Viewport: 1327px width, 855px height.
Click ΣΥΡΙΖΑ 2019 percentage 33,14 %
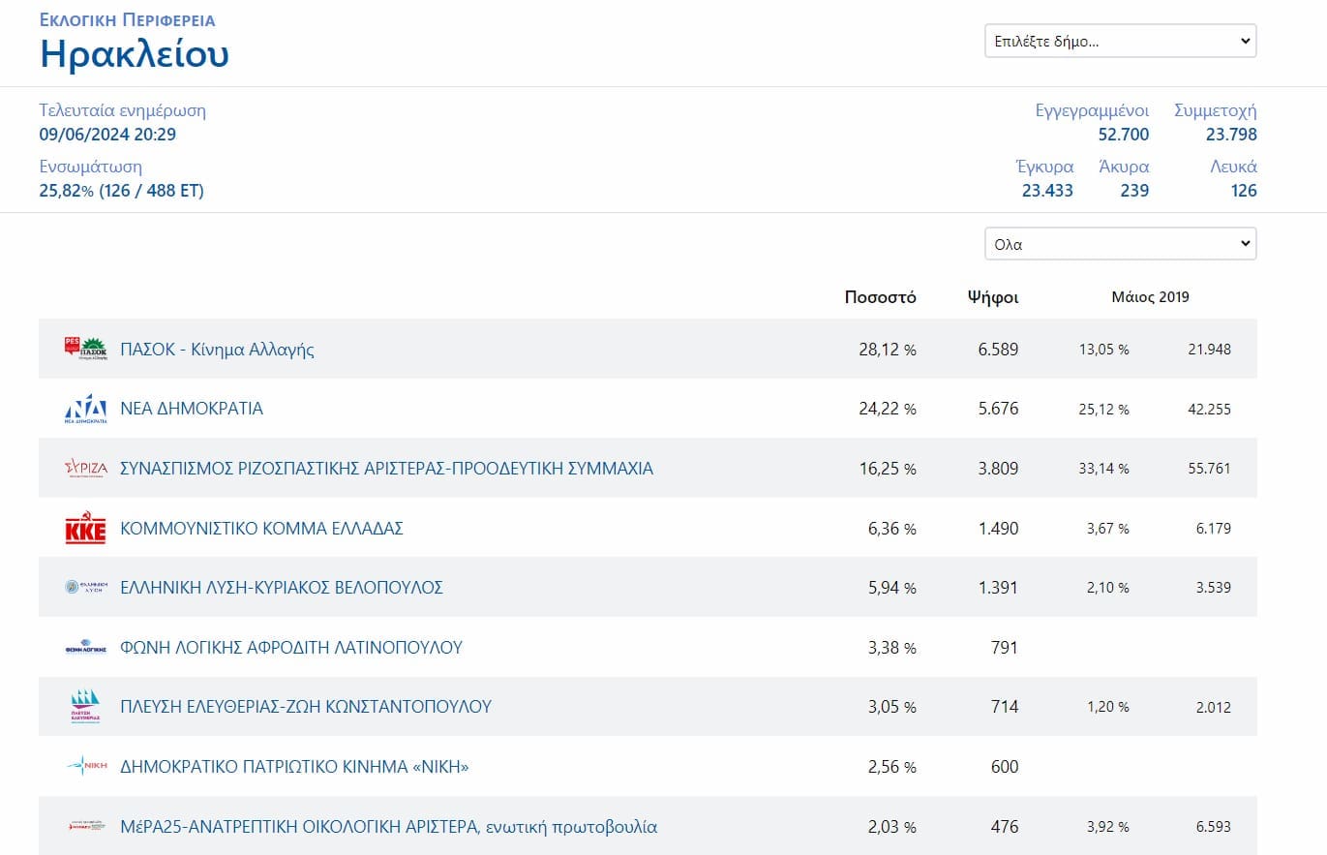pyautogui.click(x=1104, y=469)
